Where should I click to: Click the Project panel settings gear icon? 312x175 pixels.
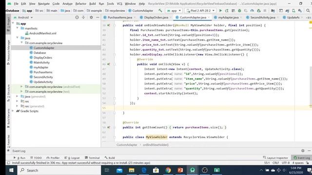pyautogui.click(x=91, y=17)
